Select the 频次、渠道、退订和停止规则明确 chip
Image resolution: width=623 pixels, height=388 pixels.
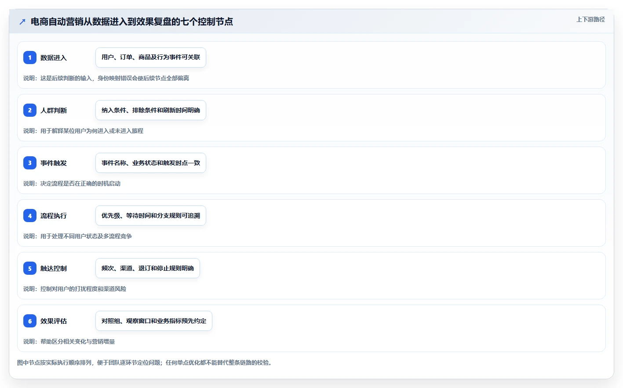pos(148,268)
